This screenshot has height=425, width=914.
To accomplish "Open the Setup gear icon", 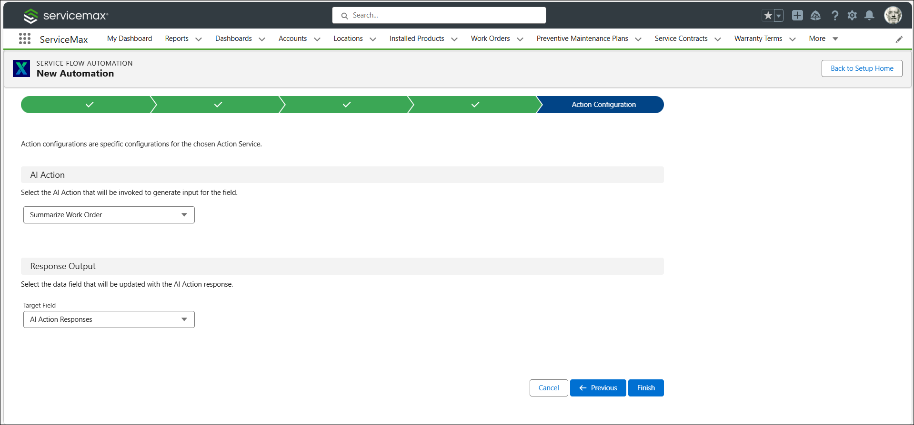I will tap(852, 15).
